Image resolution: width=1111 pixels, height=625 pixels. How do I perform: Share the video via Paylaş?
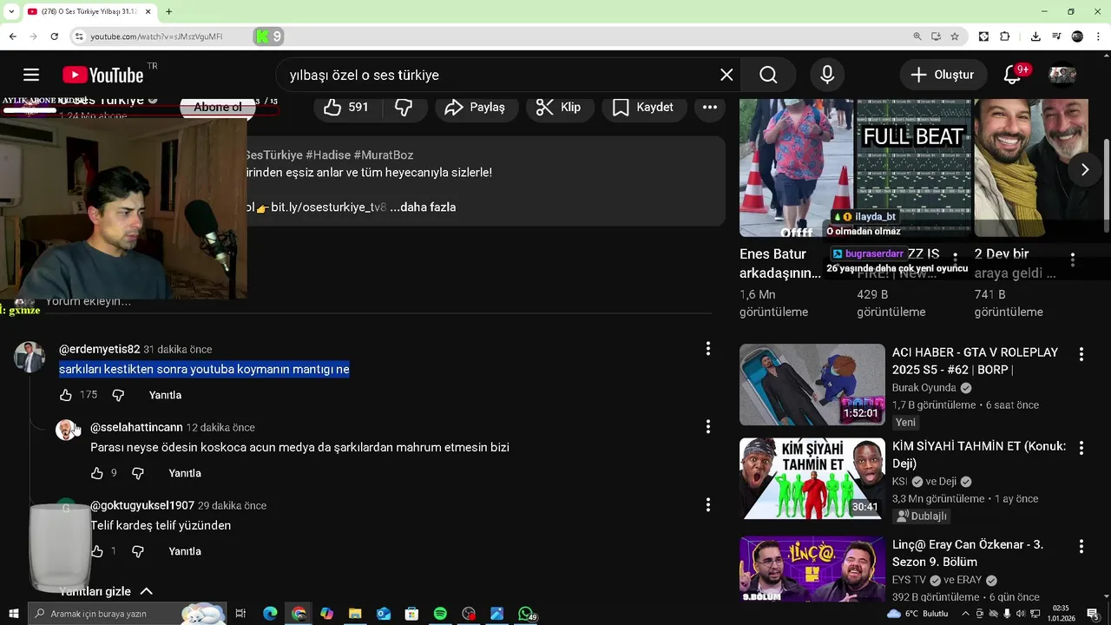click(x=474, y=107)
